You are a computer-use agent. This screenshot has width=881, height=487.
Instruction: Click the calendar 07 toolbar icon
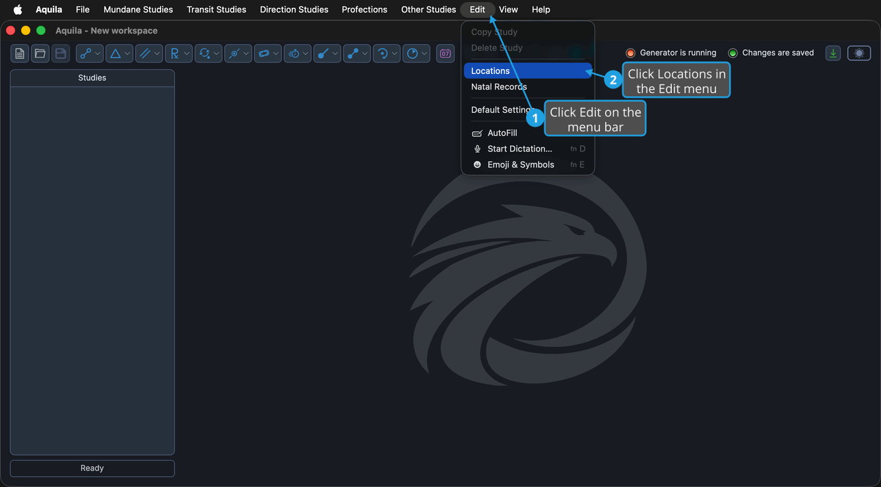445,53
